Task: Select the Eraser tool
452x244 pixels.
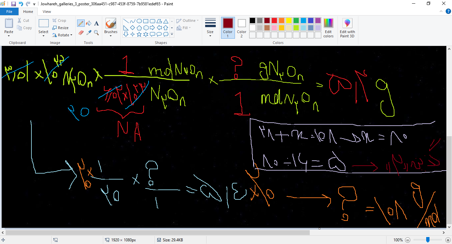Action: (x=81, y=32)
